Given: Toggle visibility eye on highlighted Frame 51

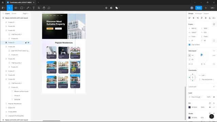Looking at the screenshot, I should coord(28,43).
